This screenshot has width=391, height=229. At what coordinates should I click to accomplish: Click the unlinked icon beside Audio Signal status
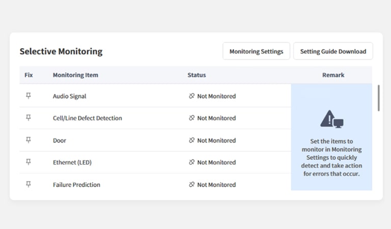191,96
